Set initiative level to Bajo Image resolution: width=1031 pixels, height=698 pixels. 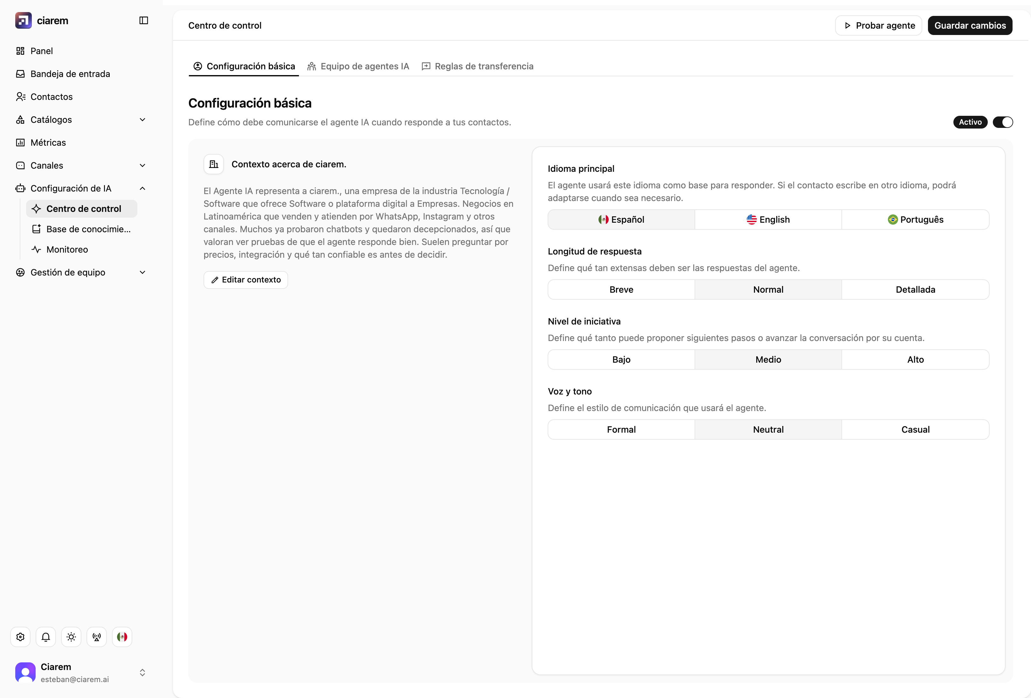pyautogui.click(x=621, y=359)
